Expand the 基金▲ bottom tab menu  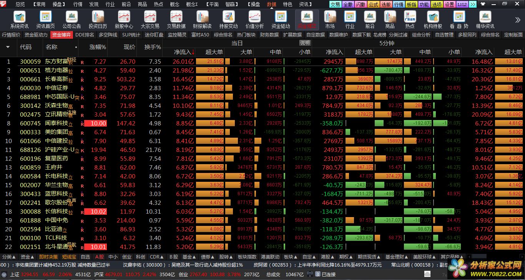tap(190, 257)
